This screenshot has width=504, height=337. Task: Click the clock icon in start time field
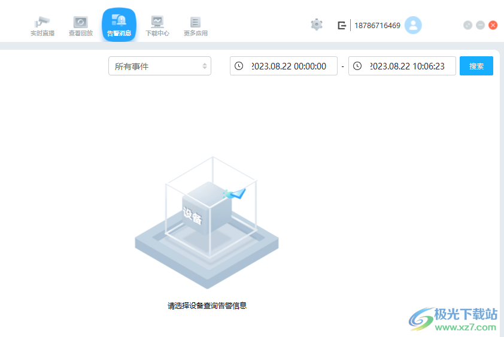(239, 66)
